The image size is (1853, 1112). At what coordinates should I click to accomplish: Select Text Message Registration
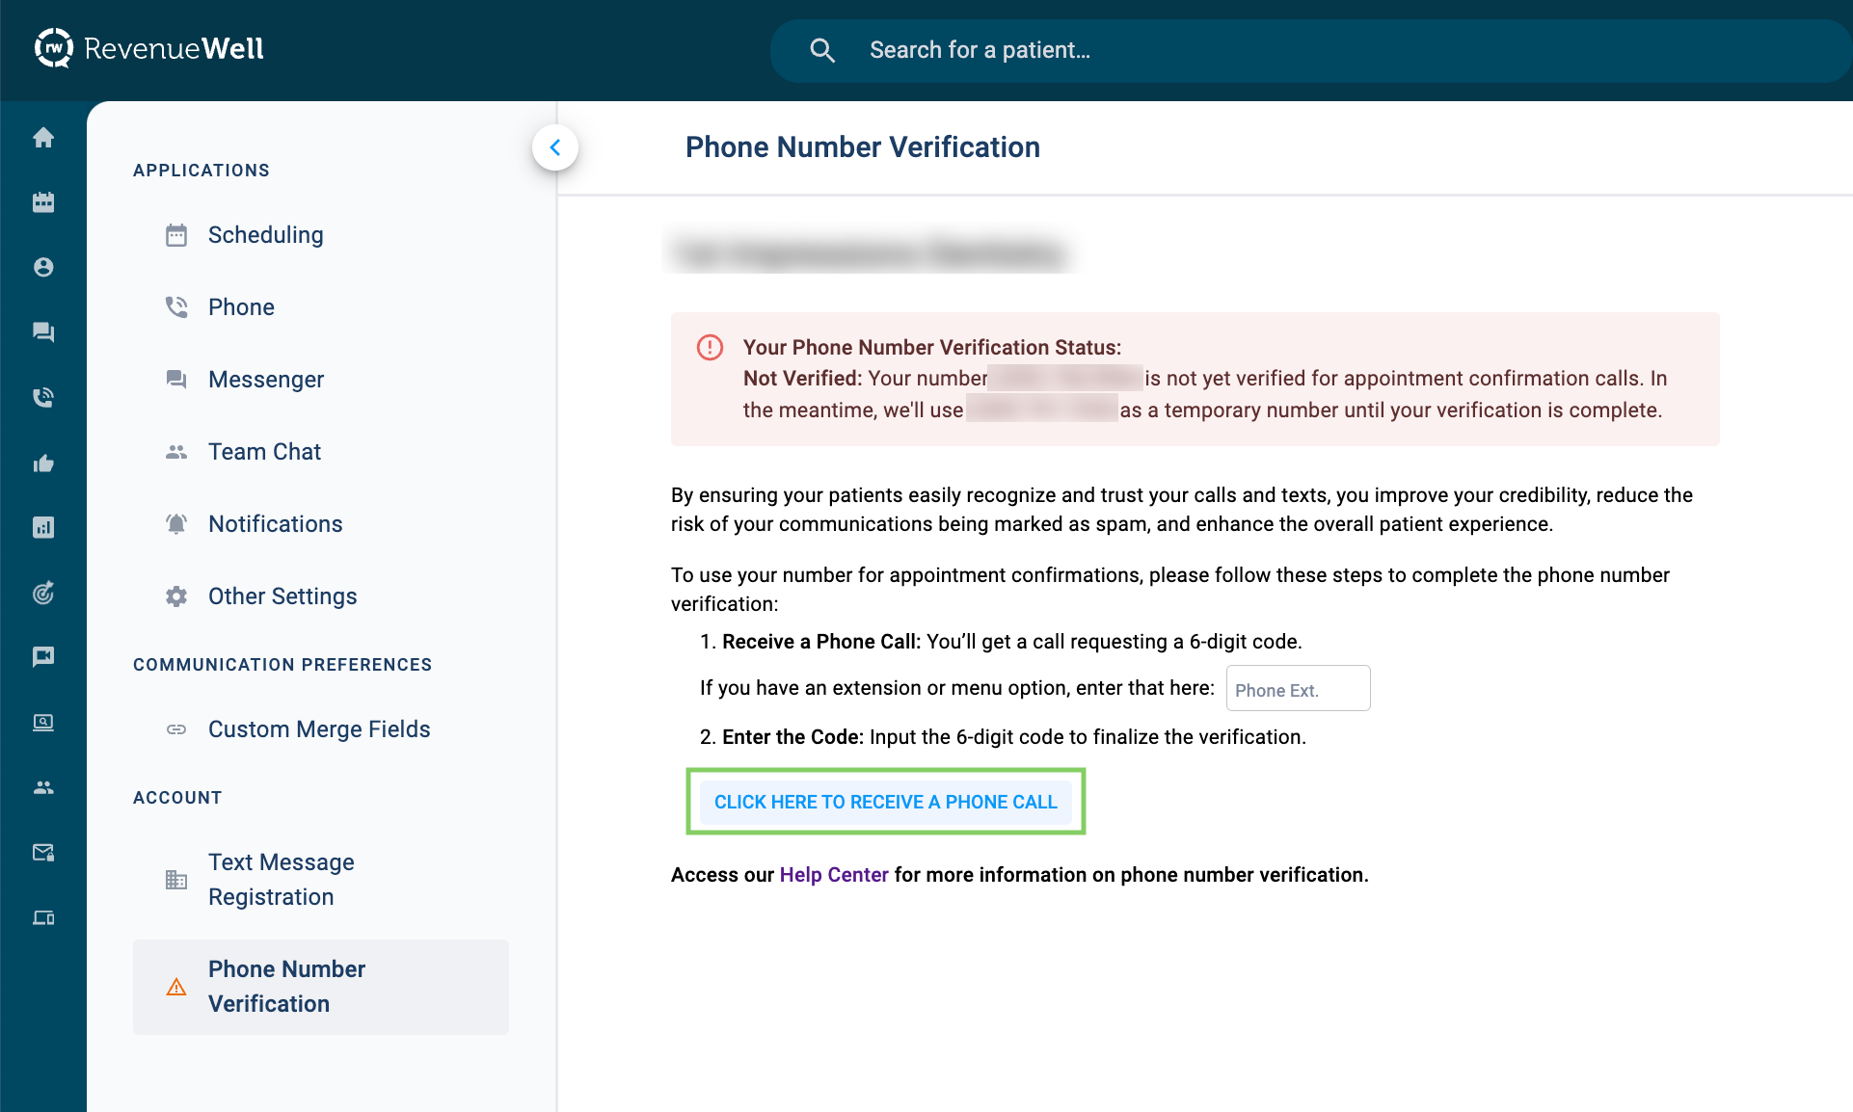[281, 880]
